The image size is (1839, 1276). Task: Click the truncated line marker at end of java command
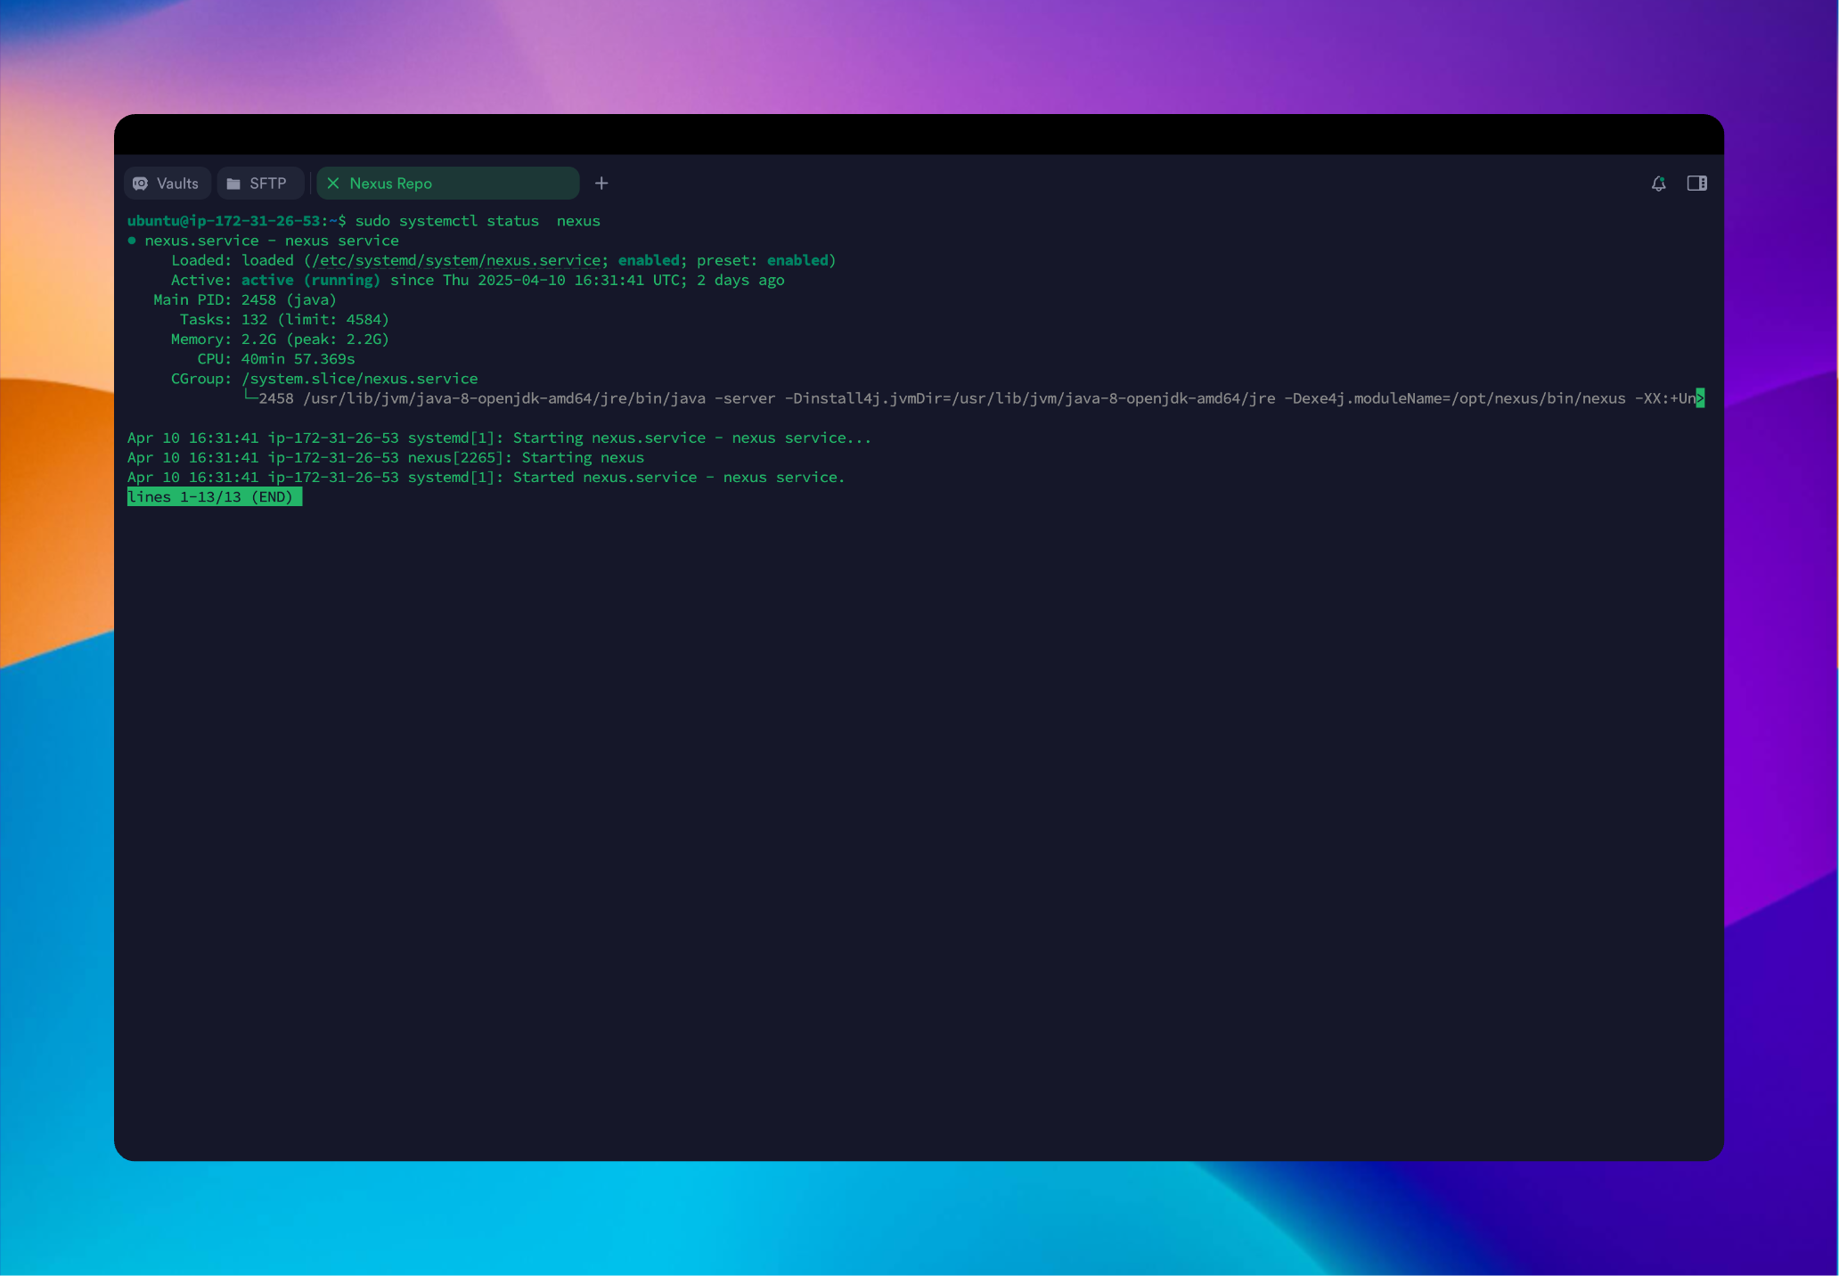[1700, 398]
